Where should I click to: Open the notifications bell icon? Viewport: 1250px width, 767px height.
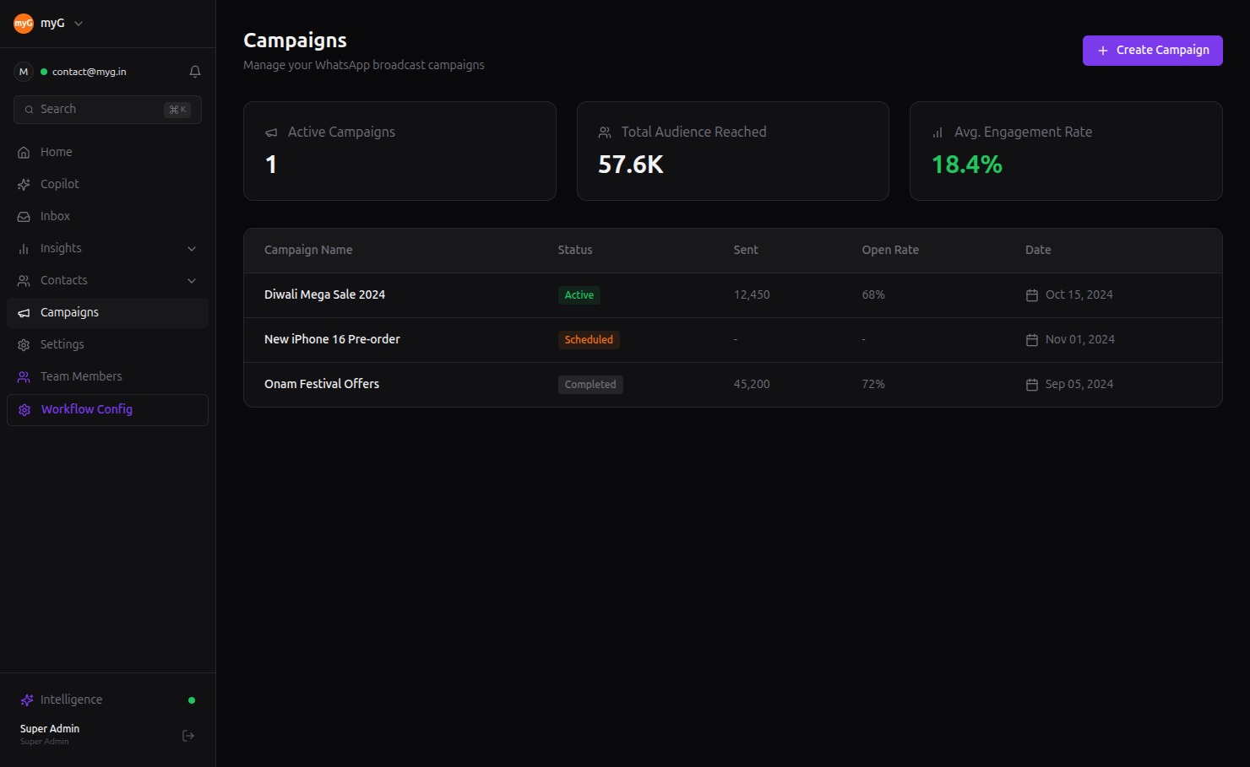click(x=195, y=72)
